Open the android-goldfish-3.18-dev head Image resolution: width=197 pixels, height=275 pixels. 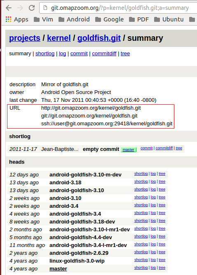pyautogui.click(x=82, y=222)
